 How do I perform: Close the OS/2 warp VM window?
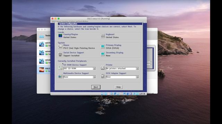52,19
